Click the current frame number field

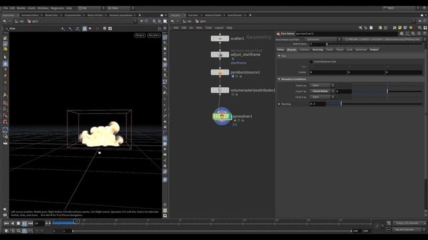[39, 223]
